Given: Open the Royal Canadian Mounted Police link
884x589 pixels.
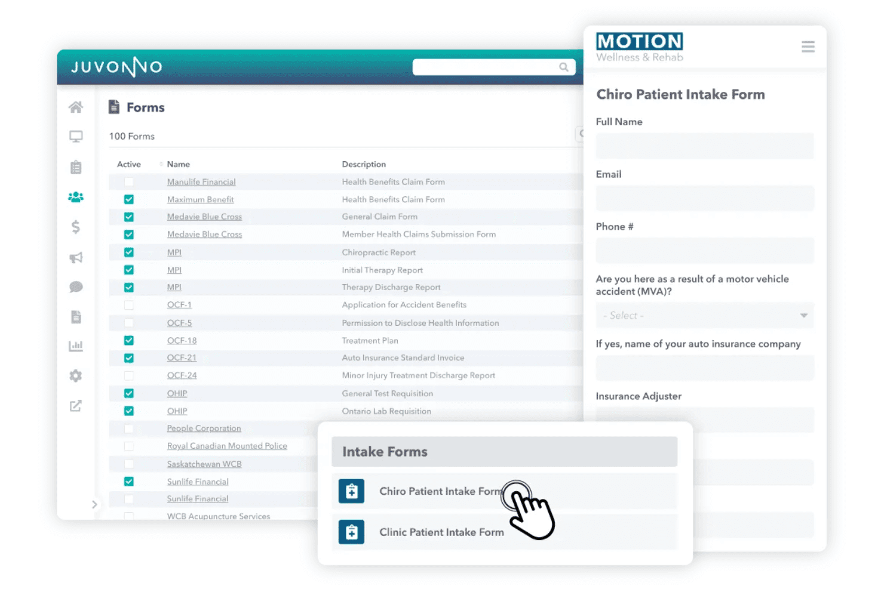Looking at the screenshot, I should pyautogui.click(x=227, y=446).
